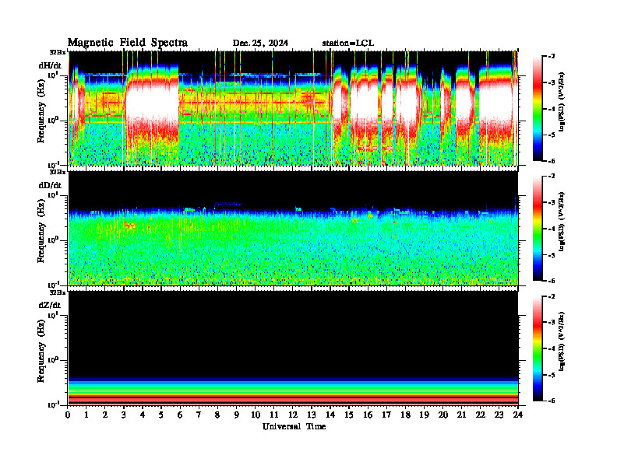The width and height of the screenshot is (617, 476).
Task: Click hour tick label "18" on time axis
Action: pos(405,415)
